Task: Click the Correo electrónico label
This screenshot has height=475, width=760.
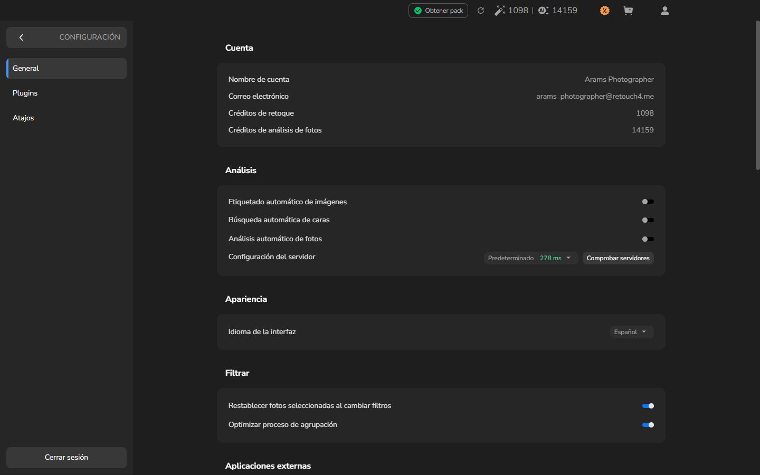Action: (x=259, y=96)
